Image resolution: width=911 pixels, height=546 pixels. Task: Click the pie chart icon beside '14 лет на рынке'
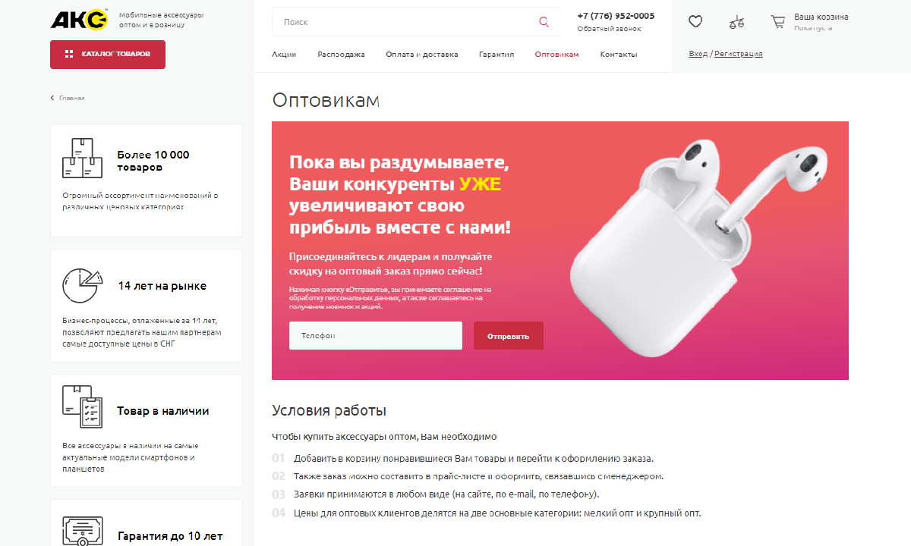point(82,285)
